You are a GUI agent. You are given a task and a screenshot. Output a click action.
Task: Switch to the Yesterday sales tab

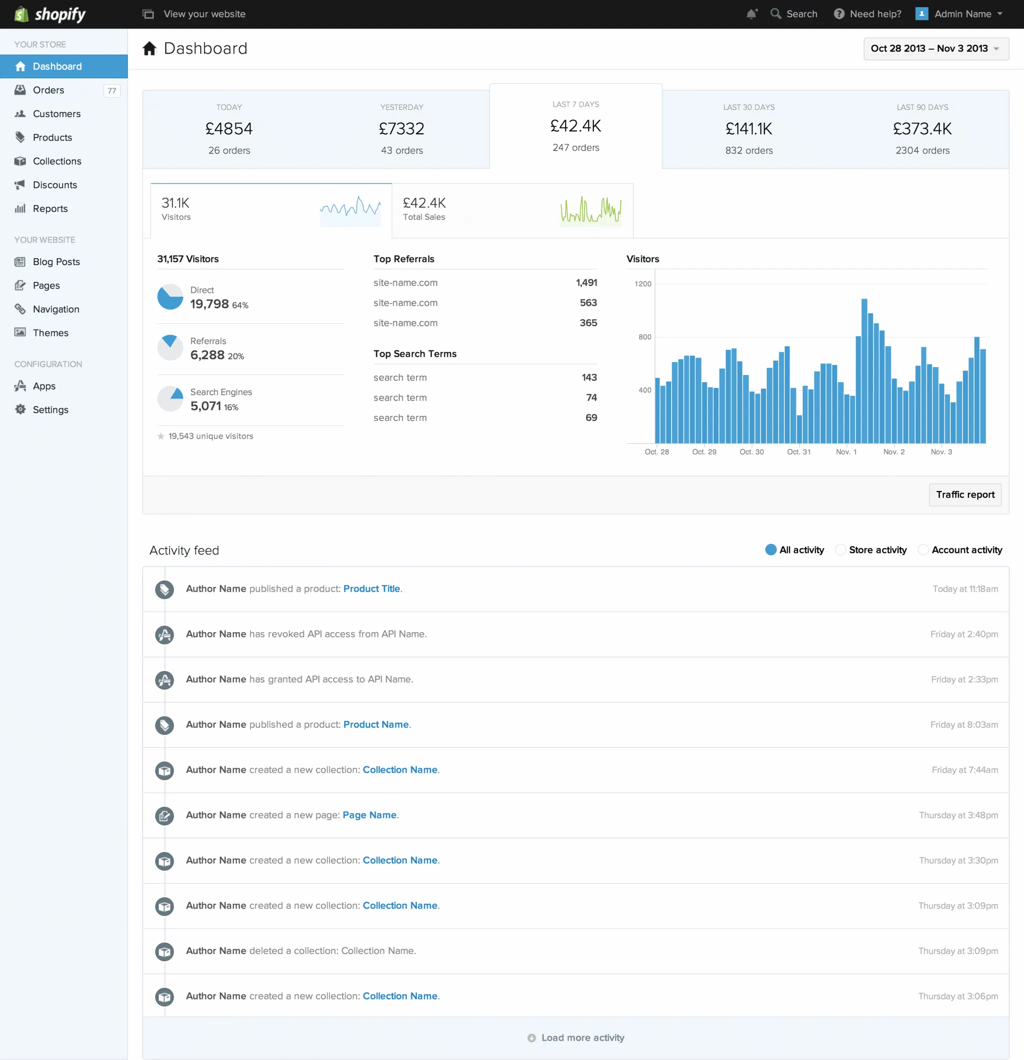[x=401, y=128]
